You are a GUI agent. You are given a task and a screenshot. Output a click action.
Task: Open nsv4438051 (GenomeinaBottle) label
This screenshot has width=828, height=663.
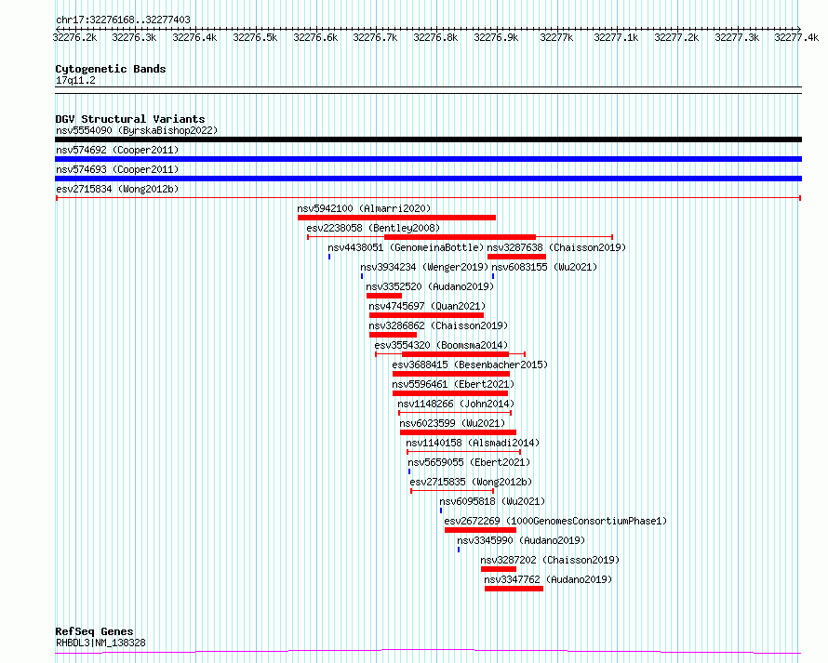pyautogui.click(x=406, y=247)
